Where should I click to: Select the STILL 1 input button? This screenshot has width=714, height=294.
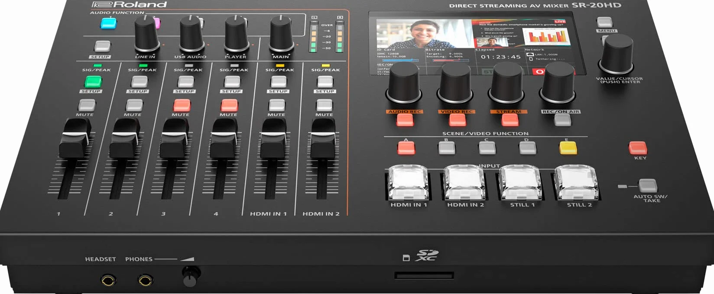[x=521, y=182]
